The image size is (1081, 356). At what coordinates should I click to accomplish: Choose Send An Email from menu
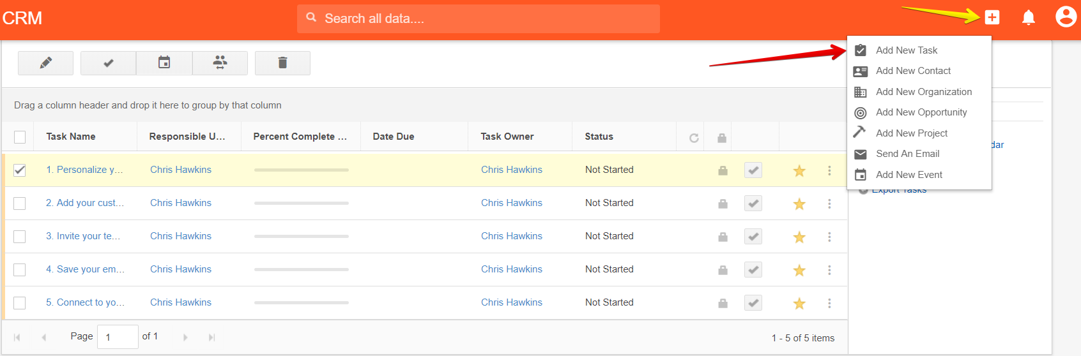point(919,154)
